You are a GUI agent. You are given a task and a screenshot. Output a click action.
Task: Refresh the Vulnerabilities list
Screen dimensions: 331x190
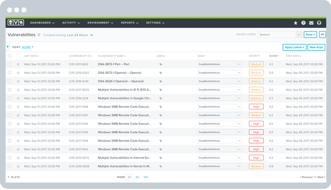[x=39, y=35]
